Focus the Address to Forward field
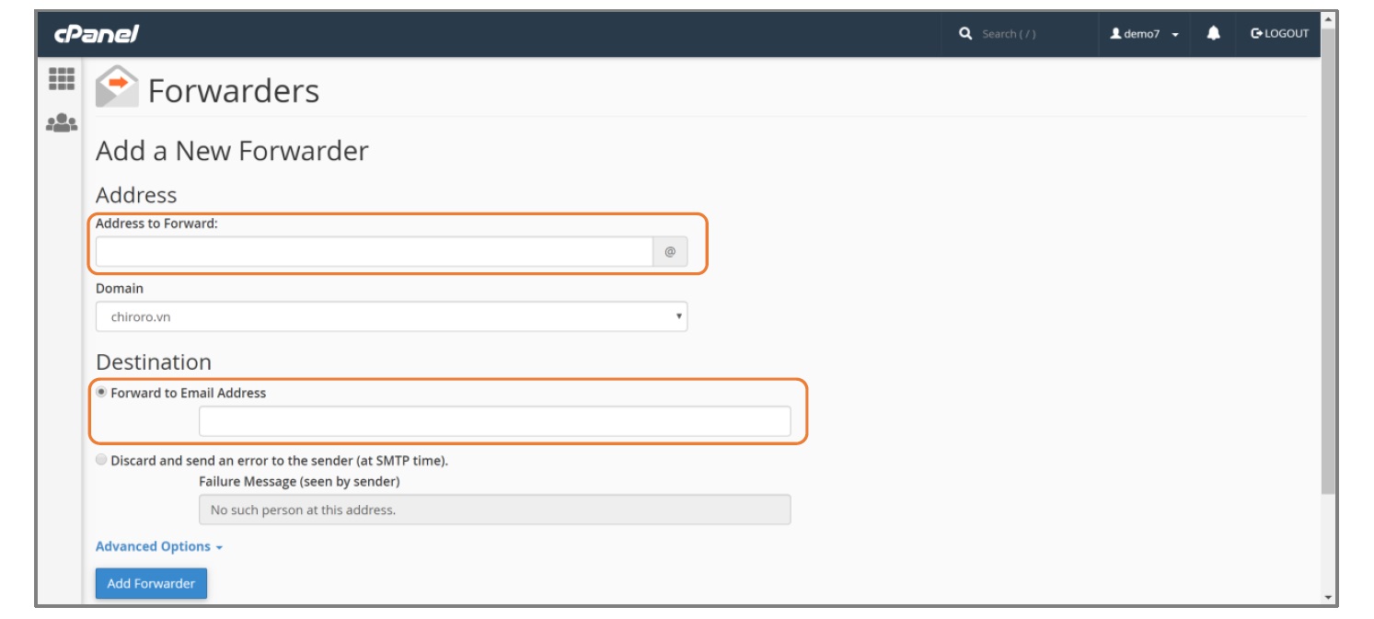The height and width of the screenshot is (619, 1374). coord(375,252)
